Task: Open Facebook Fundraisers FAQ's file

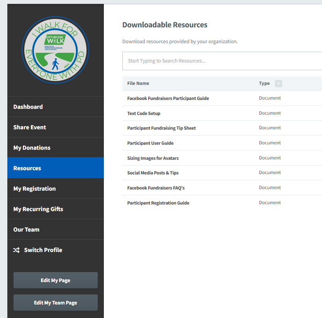Action: [156, 188]
